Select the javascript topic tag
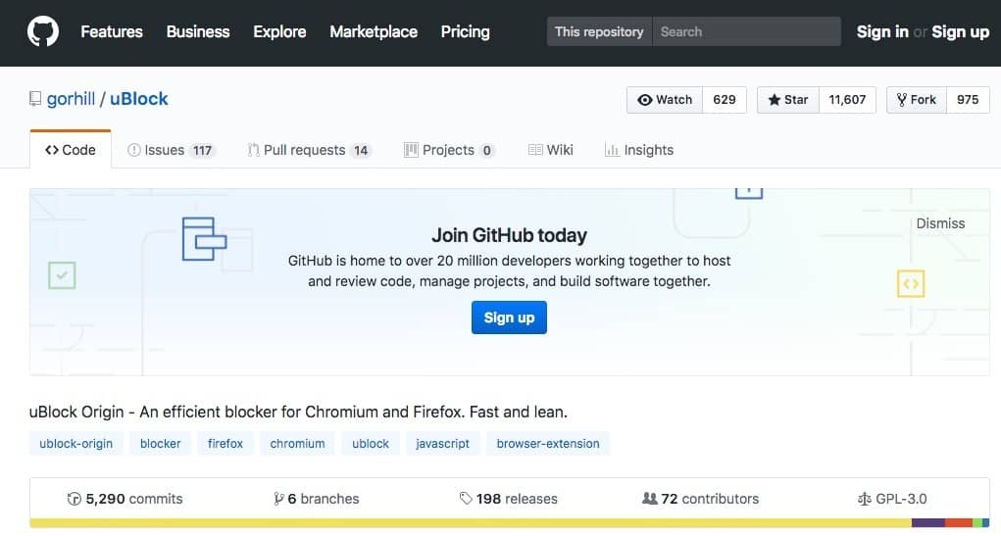This screenshot has width=1001, height=536. 442,444
